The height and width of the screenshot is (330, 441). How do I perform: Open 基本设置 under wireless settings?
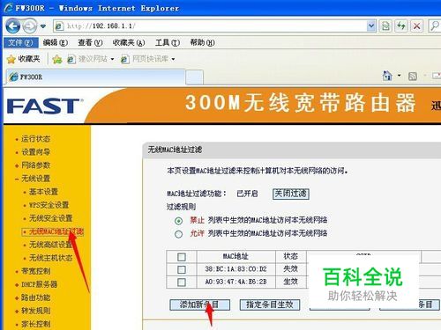[43, 192]
